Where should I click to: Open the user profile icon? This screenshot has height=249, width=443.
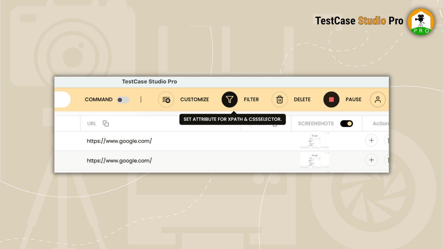(378, 100)
